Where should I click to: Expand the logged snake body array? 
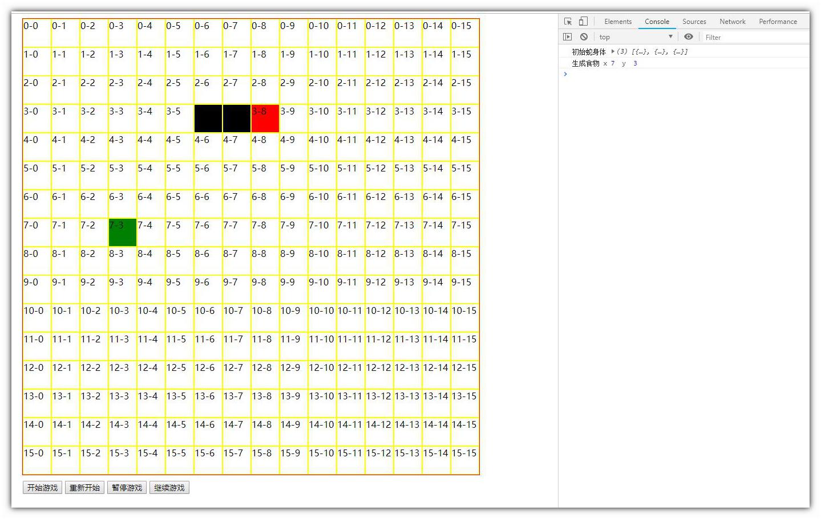(x=613, y=51)
